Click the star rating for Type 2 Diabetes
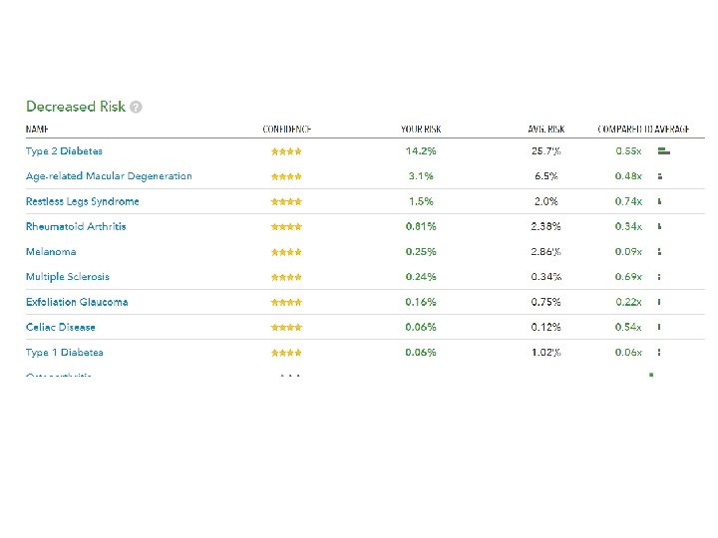Screen dimensions: 718x538 point(286,151)
